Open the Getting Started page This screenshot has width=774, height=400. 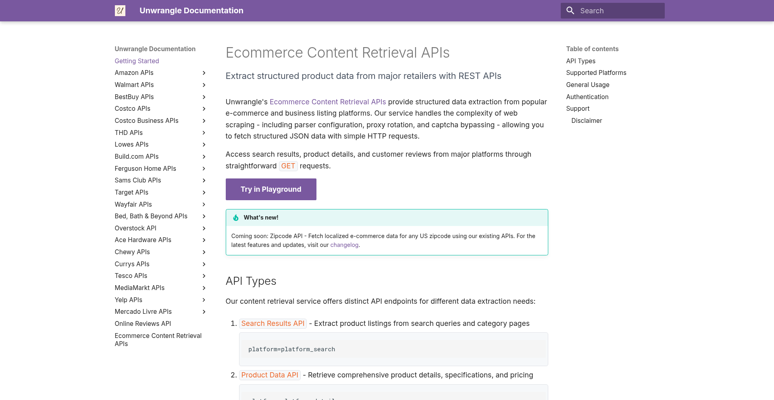[137, 61]
